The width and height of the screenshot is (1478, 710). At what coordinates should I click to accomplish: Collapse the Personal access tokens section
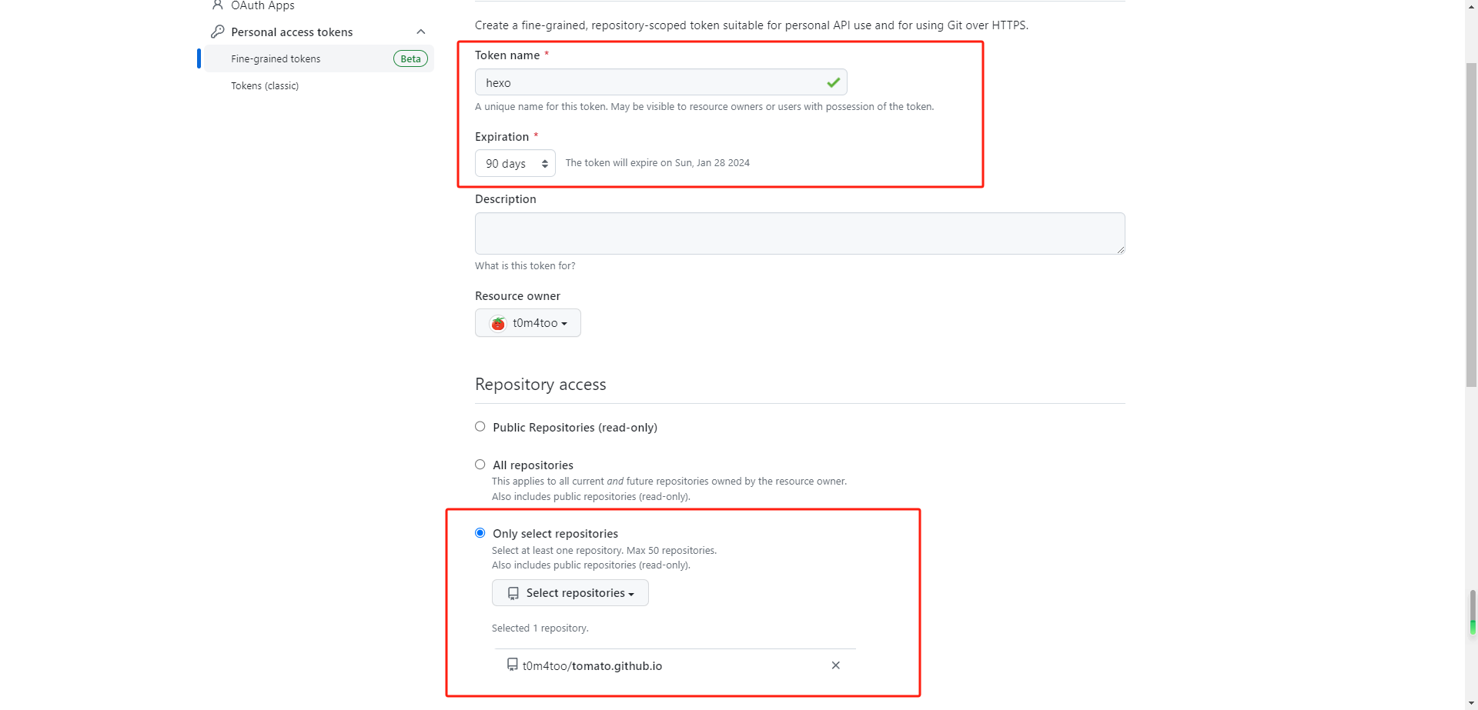pyautogui.click(x=420, y=32)
